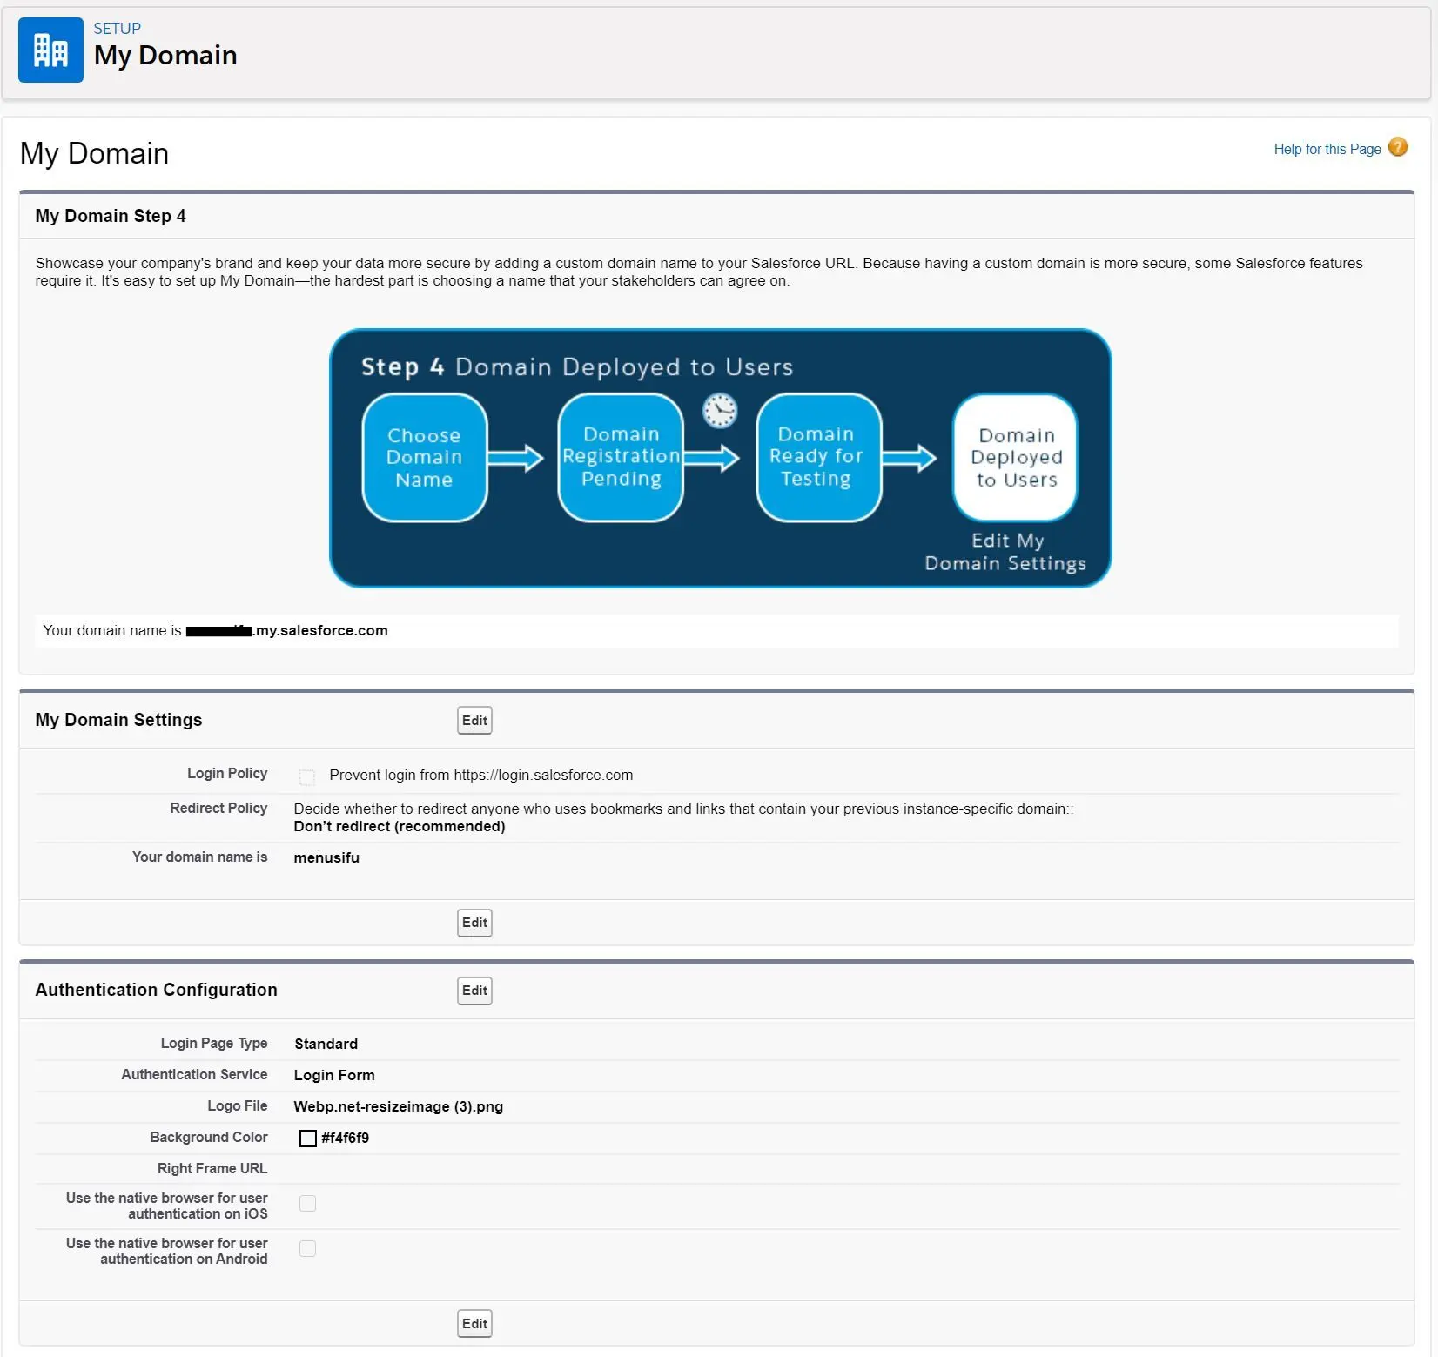The image size is (1438, 1357).
Task: Click the .my.salesforce.com domain text
Action: click(320, 630)
